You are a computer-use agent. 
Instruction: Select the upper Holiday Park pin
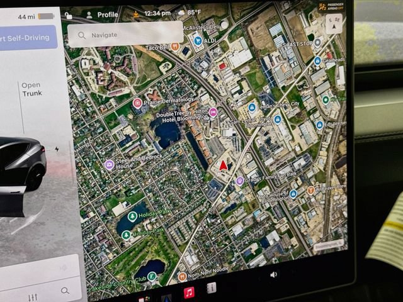pos(132,216)
